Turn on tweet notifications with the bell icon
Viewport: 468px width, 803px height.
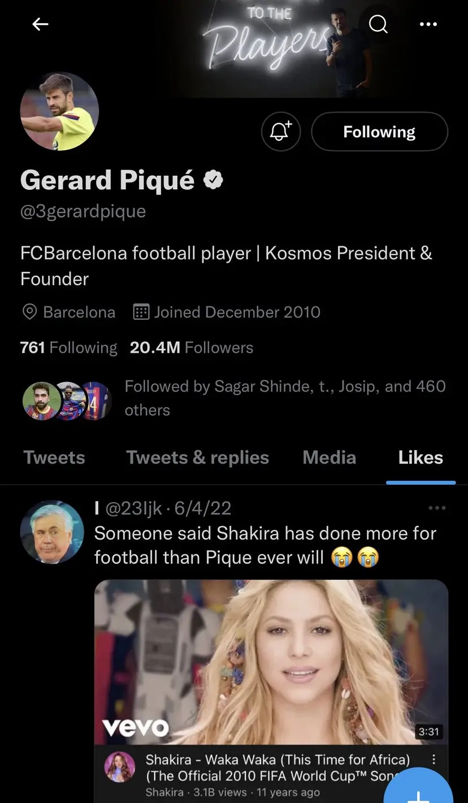click(x=281, y=132)
